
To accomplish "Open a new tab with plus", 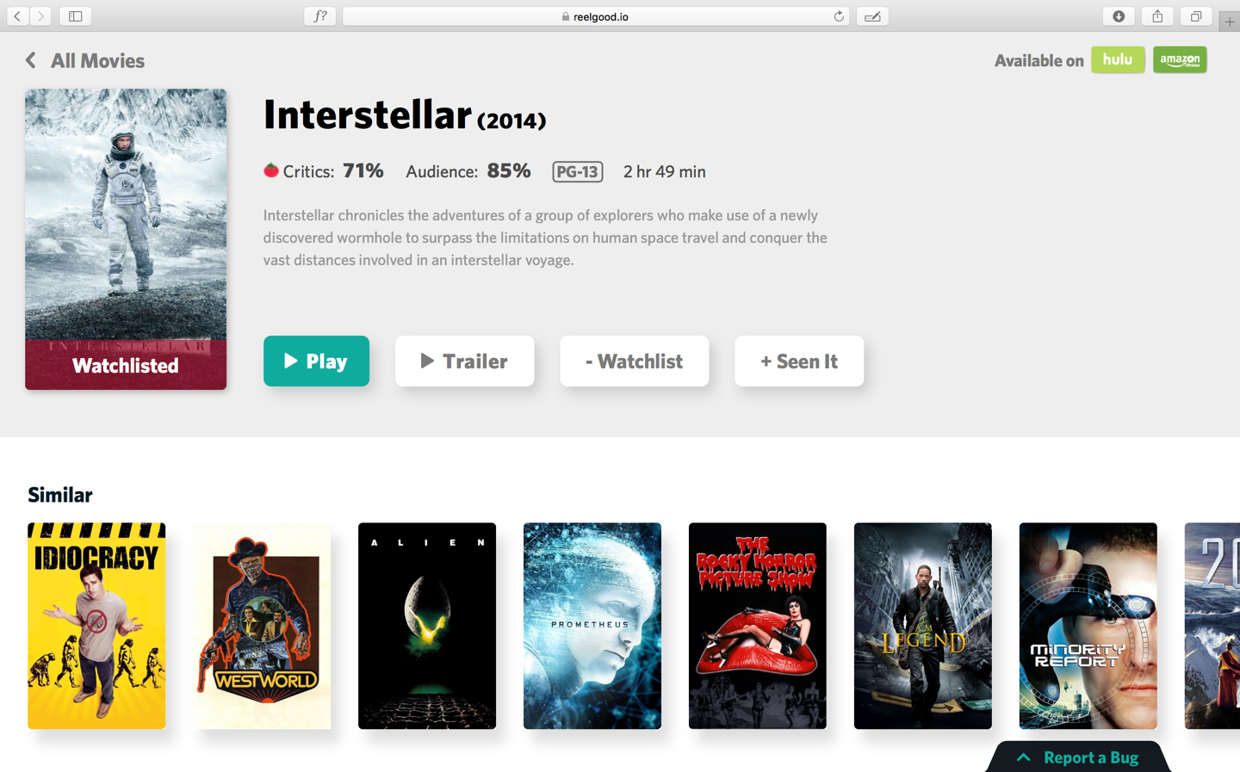I will pos(1230,22).
